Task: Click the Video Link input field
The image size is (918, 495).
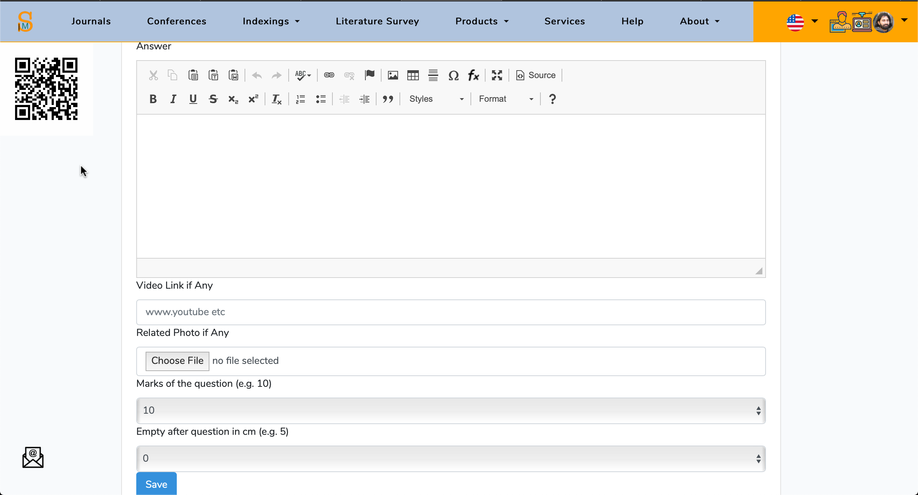Action: (451, 312)
